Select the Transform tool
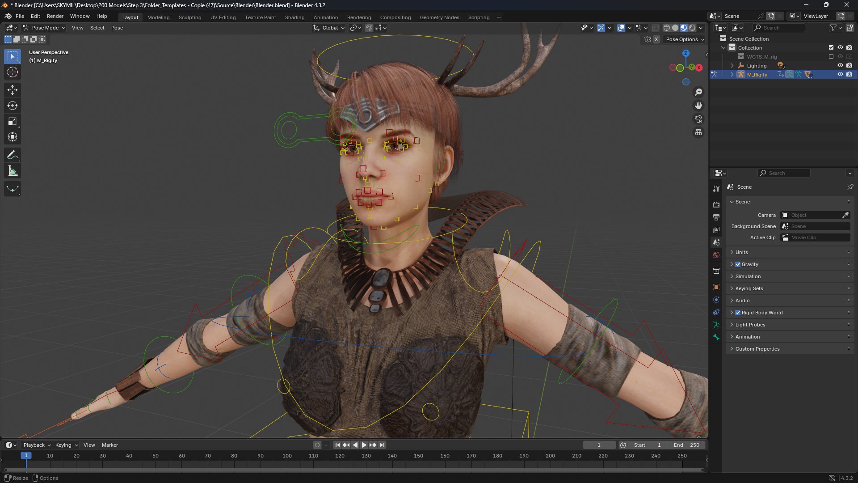Image resolution: width=858 pixels, height=483 pixels. pyautogui.click(x=13, y=137)
